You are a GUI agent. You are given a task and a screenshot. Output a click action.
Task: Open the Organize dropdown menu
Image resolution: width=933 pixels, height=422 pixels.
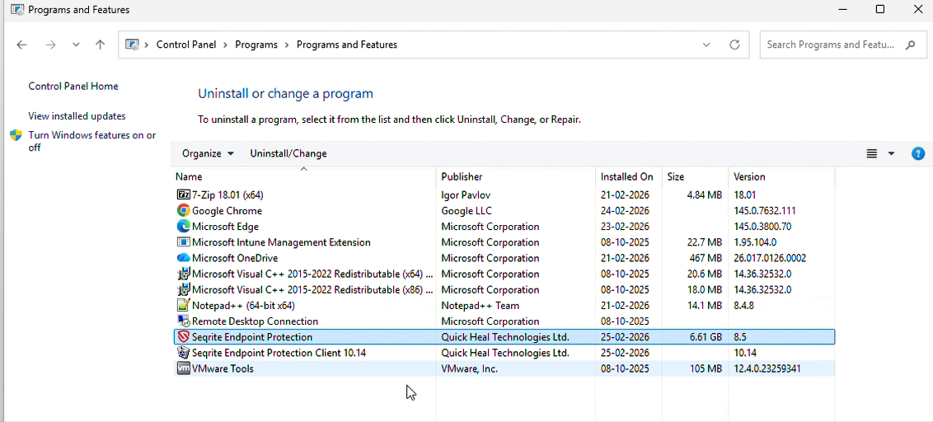(x=209, y=153)
